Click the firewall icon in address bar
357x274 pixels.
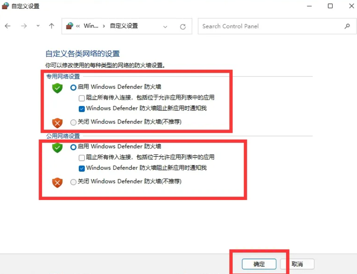pyautogui.click(x=70, y=26)
